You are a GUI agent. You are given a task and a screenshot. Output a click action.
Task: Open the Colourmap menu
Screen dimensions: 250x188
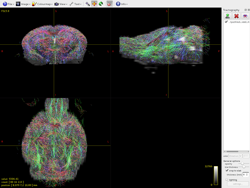42,4
